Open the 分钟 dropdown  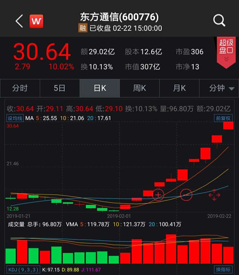219,88
